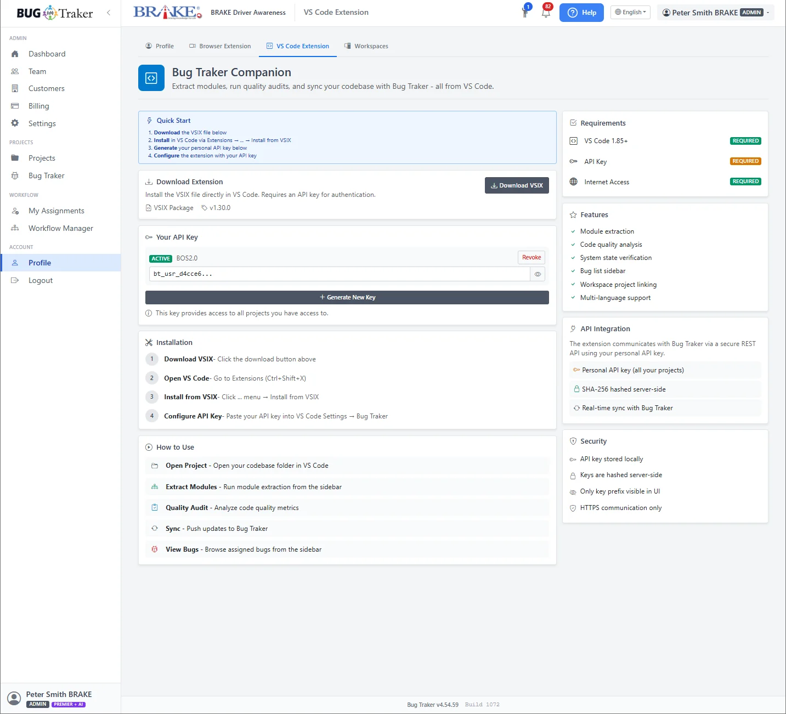786x714 pixels.
Task: Click the v1.30.0 version tag
Action: coord(216,208)
